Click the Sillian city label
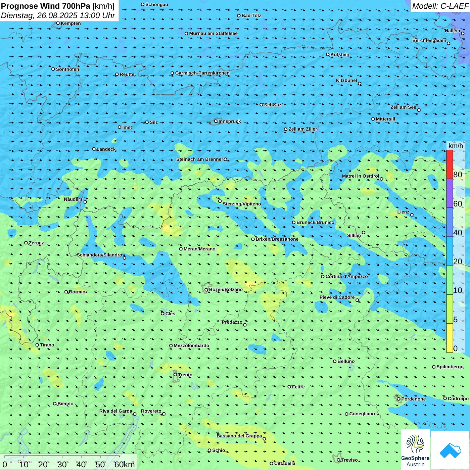 (x=354, y=235)
